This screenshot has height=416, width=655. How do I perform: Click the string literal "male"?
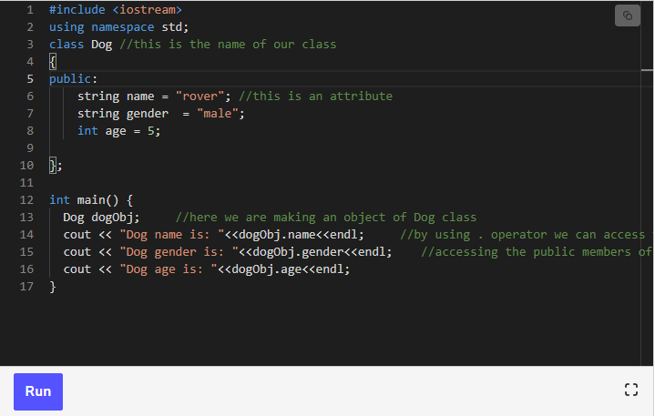[217, 114]
